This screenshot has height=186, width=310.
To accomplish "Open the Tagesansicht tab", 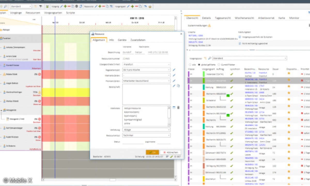I will [222, 18].
